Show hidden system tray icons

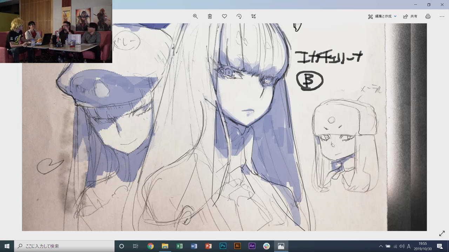coord(381,246)
